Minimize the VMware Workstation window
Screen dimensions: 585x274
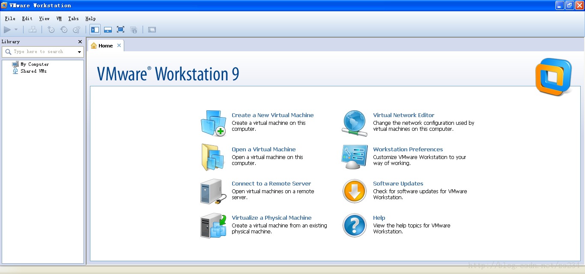[560, 6]
